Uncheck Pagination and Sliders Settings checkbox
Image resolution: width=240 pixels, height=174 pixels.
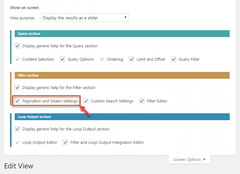[17, 101]
